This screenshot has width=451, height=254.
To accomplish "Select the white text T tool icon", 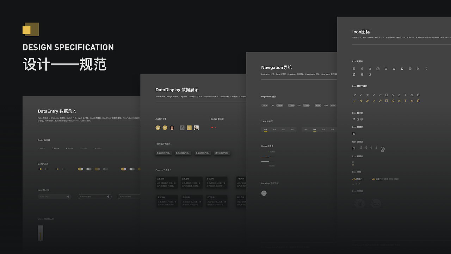I will tap(406, 95).
